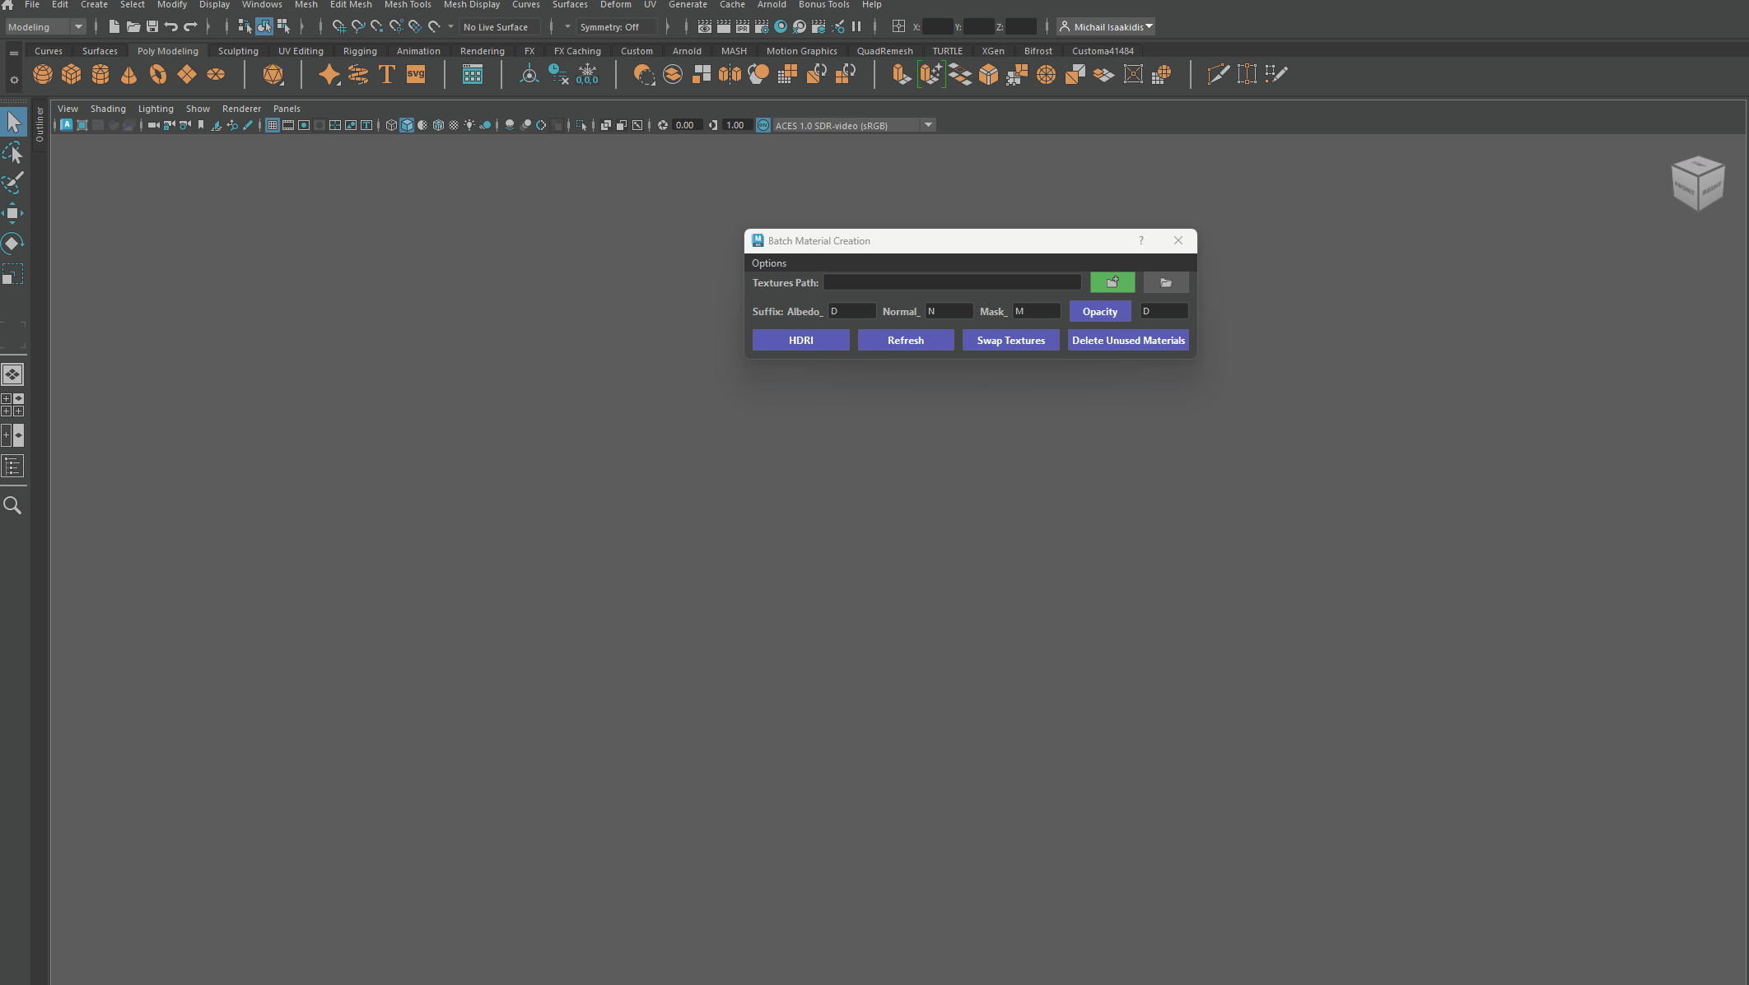The height and width of the screenshot is (985, 1749).
Task: Click the Mirror geometry shelf icon
Action: tap(730, 75)
